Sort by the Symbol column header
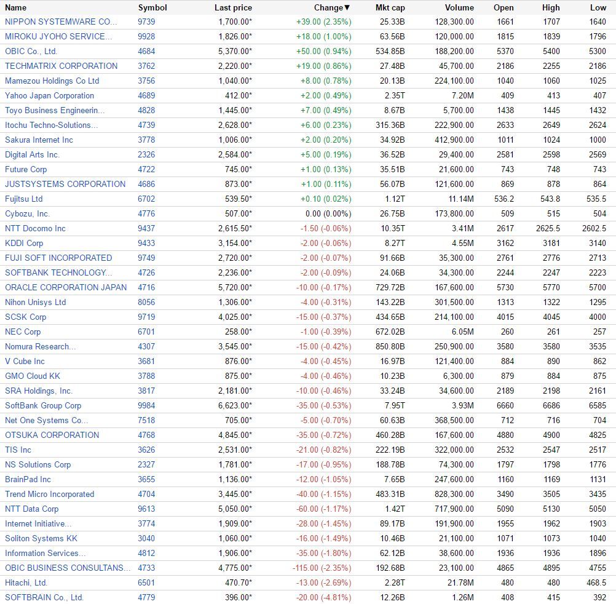Viewport: 616px width, 604px height. tap(152, 7)
